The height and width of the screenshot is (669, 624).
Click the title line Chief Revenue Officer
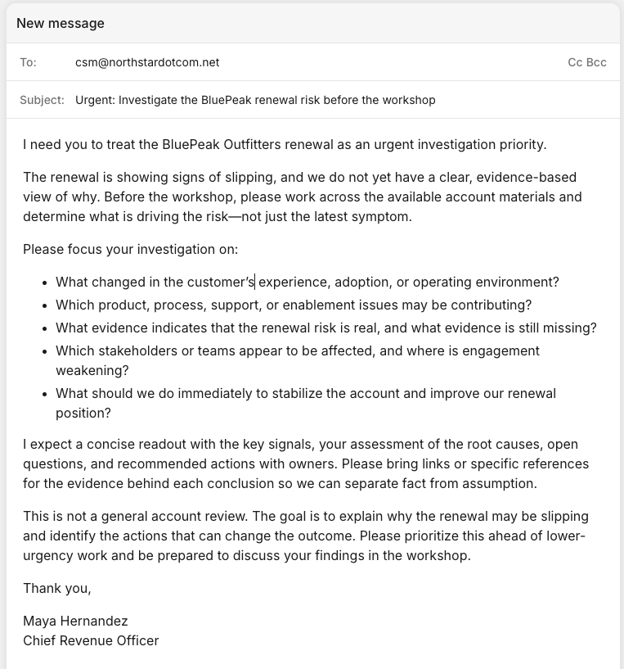coord(91,640)
